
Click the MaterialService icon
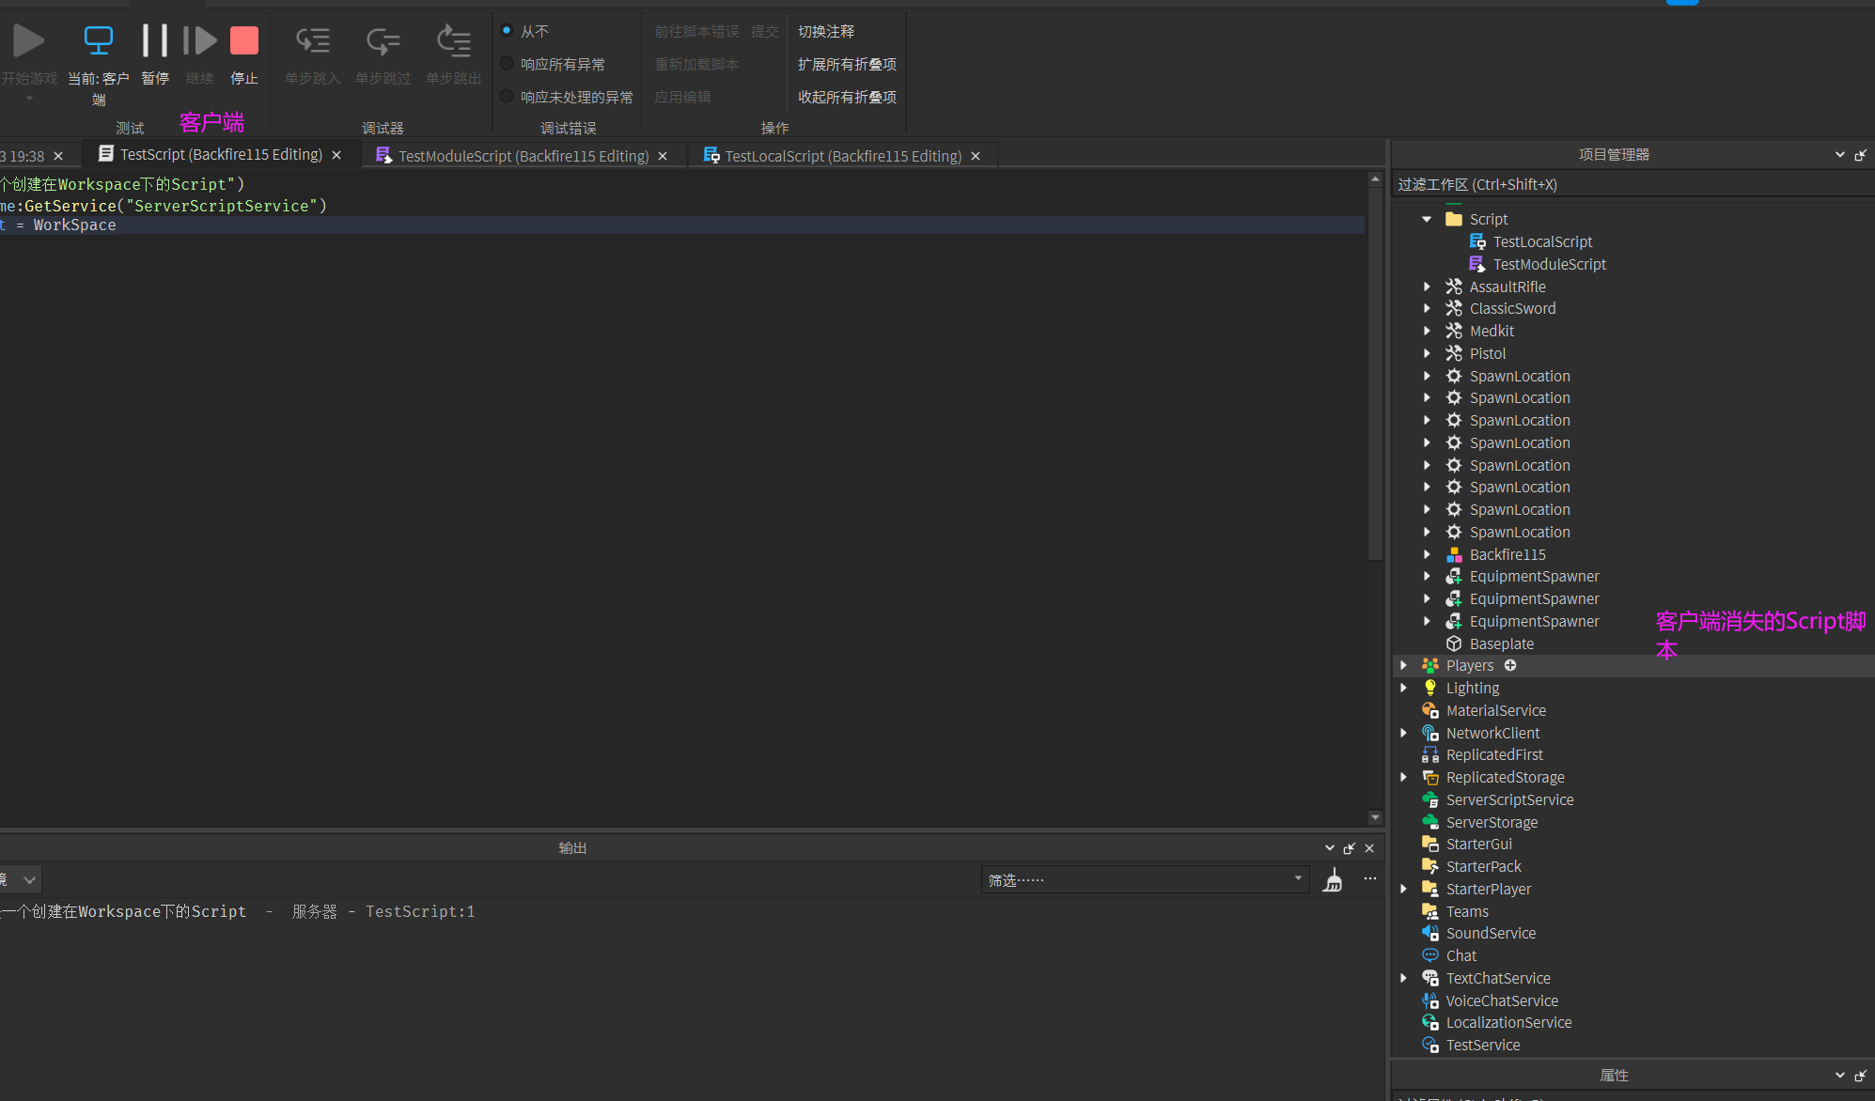coord(1430,710)
